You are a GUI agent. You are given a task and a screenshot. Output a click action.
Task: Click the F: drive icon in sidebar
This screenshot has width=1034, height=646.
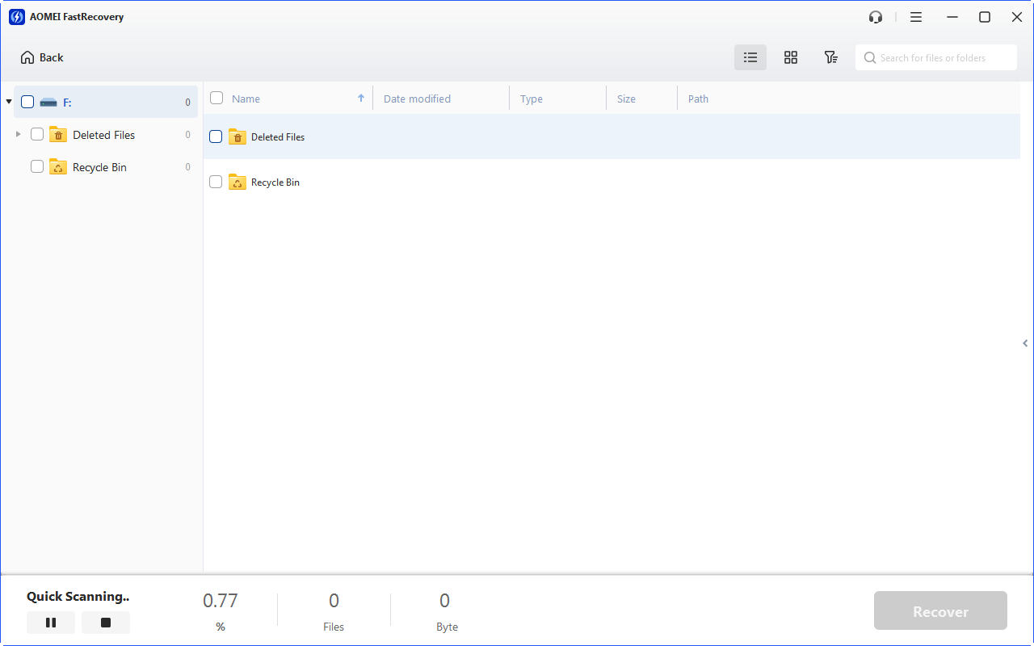(48, 103)
